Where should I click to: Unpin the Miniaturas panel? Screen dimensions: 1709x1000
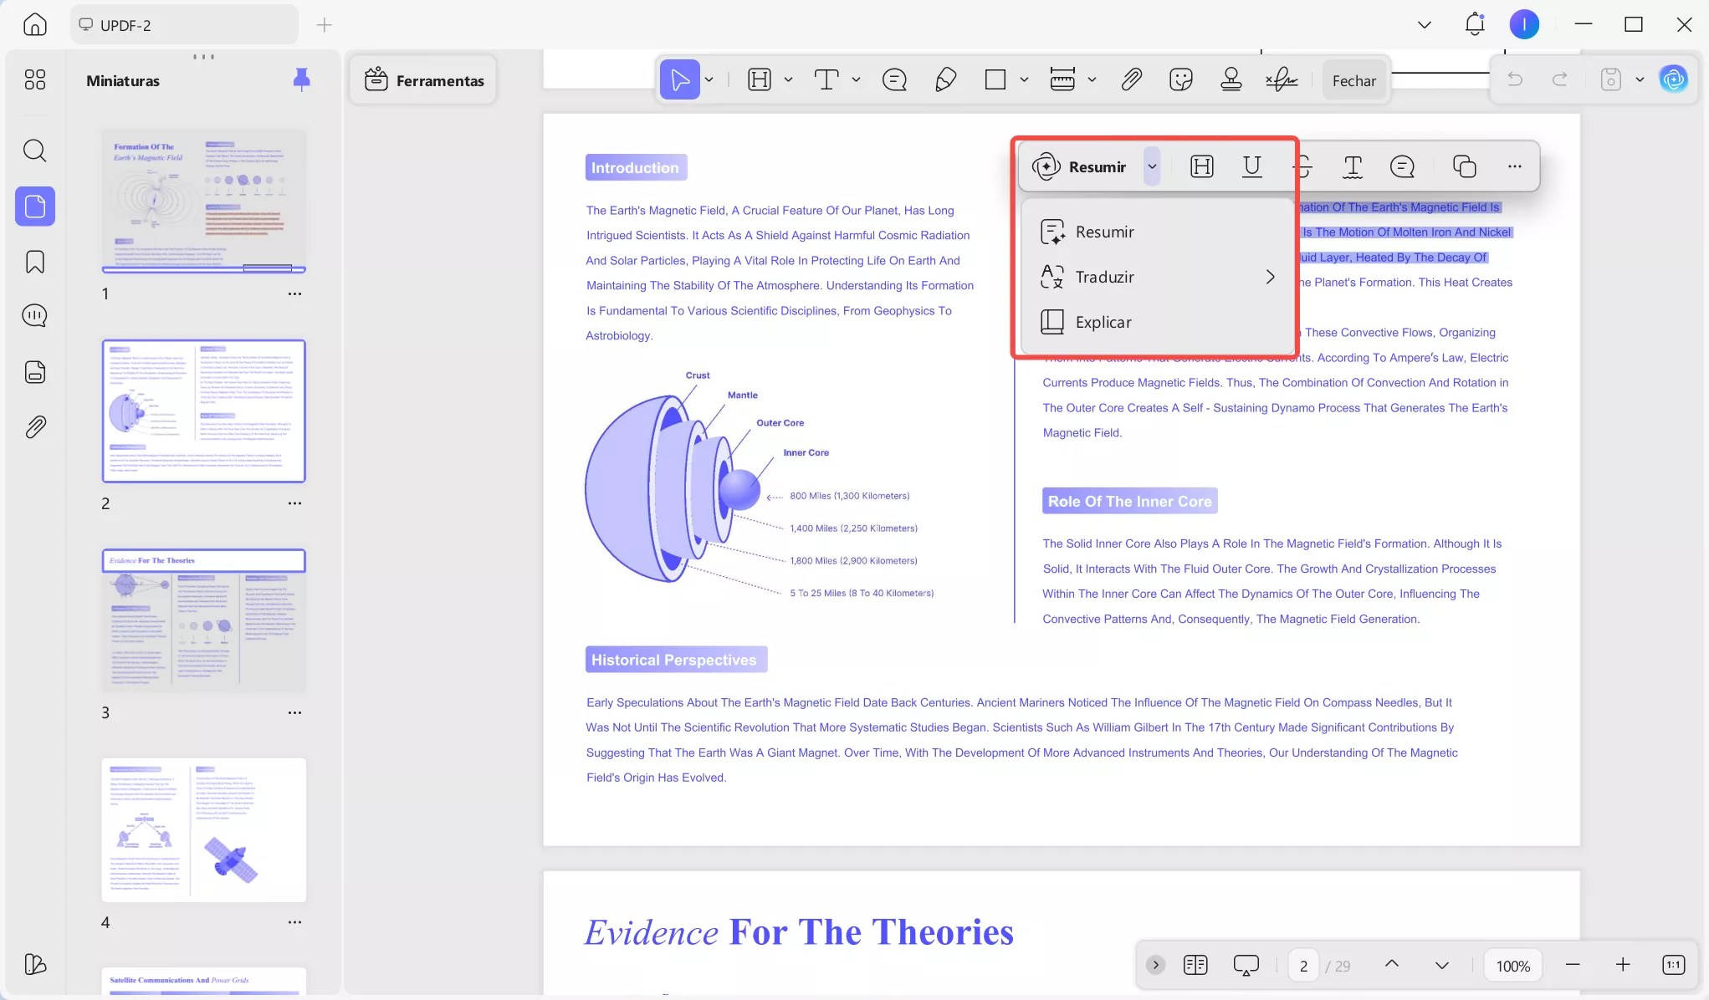coord(302,80)
